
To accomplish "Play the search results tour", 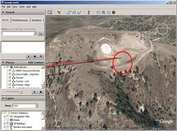I will point(29,56).
